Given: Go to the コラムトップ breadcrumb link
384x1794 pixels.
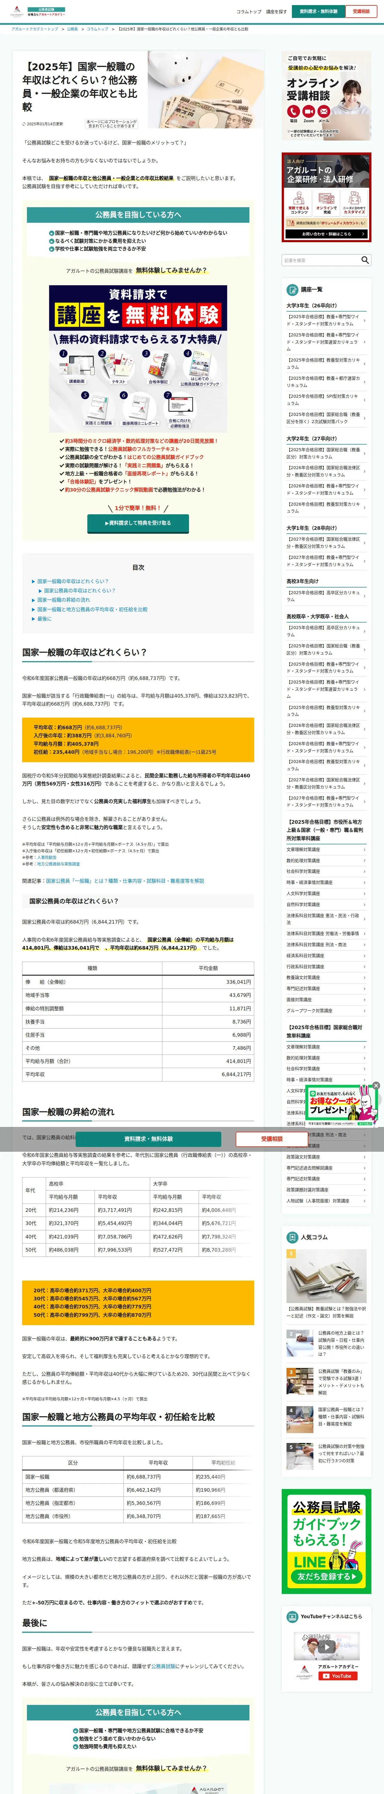Looking at the screenshot, I should point(97,29).
